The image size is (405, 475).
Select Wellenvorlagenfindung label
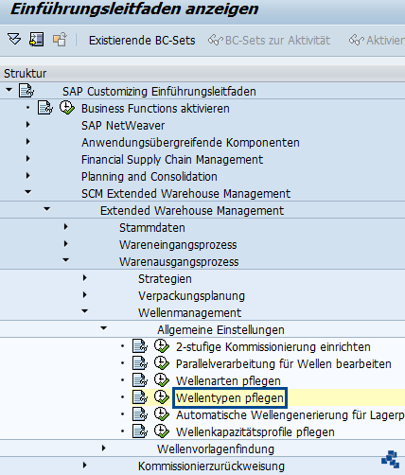coord(216,449)
